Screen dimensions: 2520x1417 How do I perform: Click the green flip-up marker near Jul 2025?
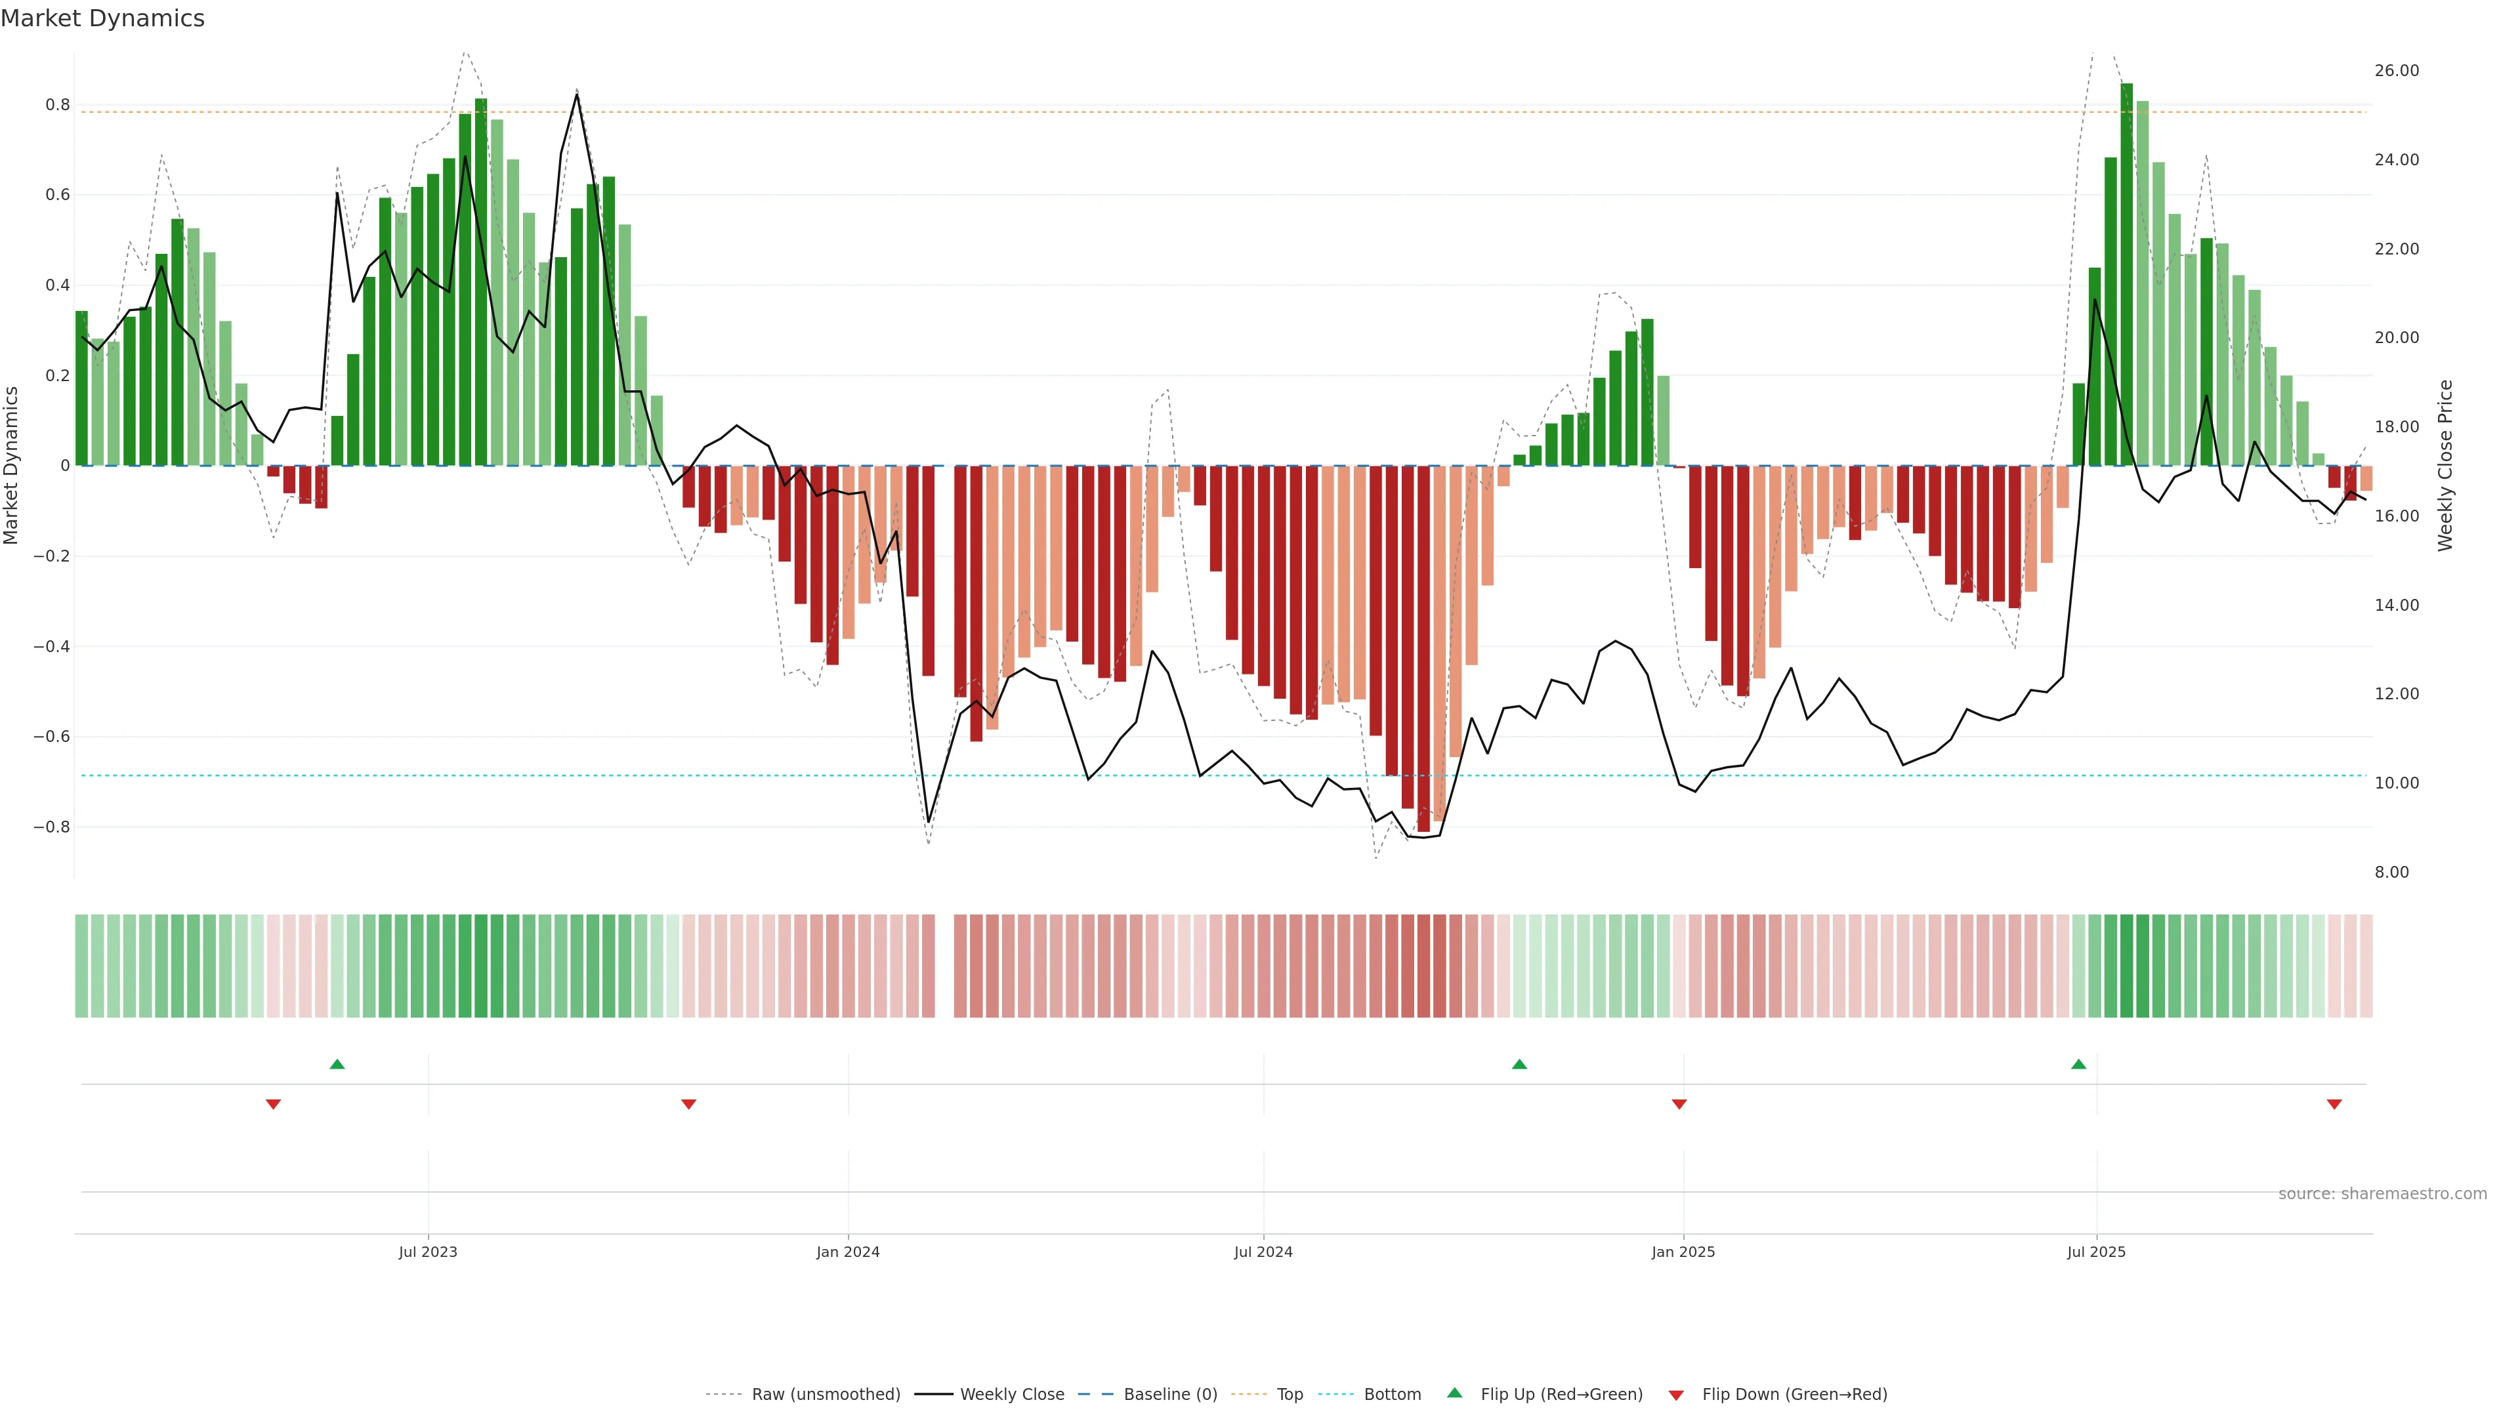pyautogui.click(x=2079, y=1064)
